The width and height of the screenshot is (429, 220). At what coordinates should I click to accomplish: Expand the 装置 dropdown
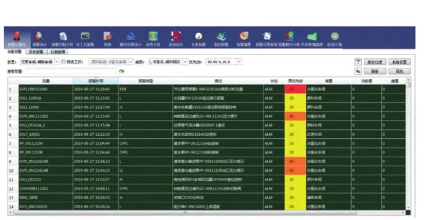pos(56,62)
